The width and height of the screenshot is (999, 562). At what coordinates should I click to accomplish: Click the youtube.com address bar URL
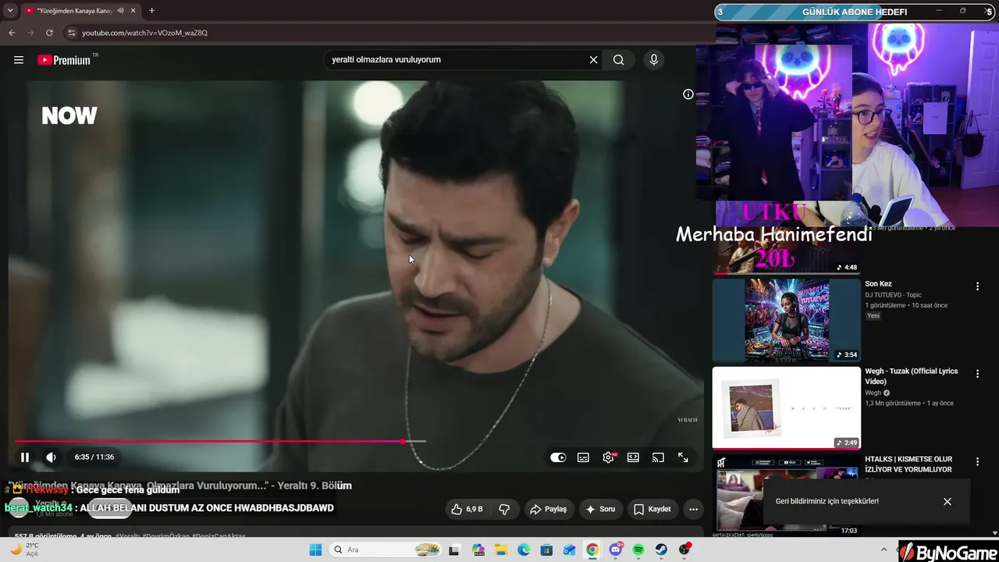click(144, 33)
